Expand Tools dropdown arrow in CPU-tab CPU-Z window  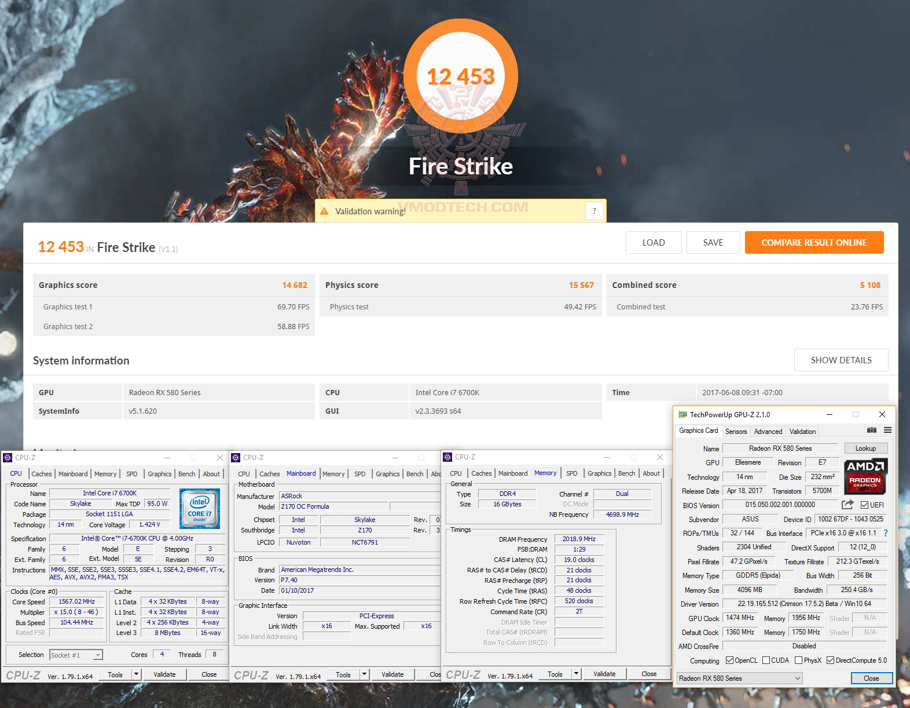click(x=137, y=674)
